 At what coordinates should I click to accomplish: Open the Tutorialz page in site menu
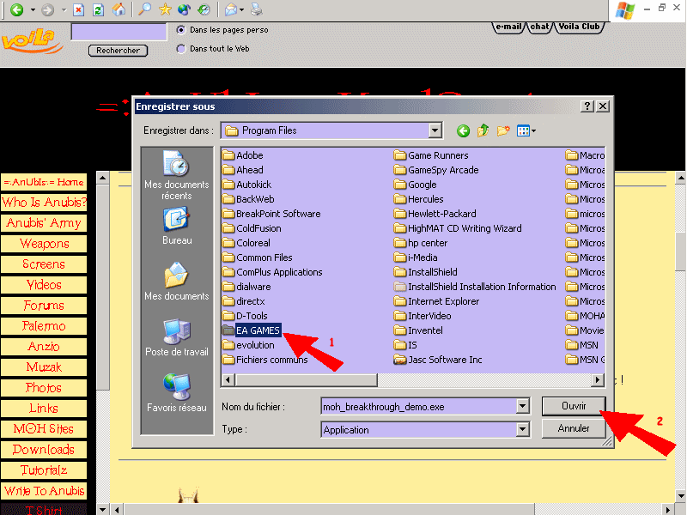tap(44, 470)
